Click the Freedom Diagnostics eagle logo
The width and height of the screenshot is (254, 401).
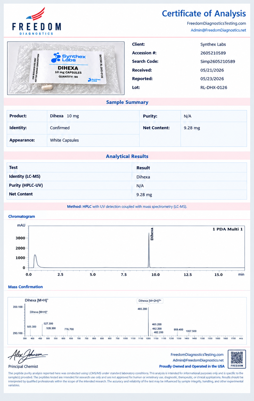[x=37, y=21]
